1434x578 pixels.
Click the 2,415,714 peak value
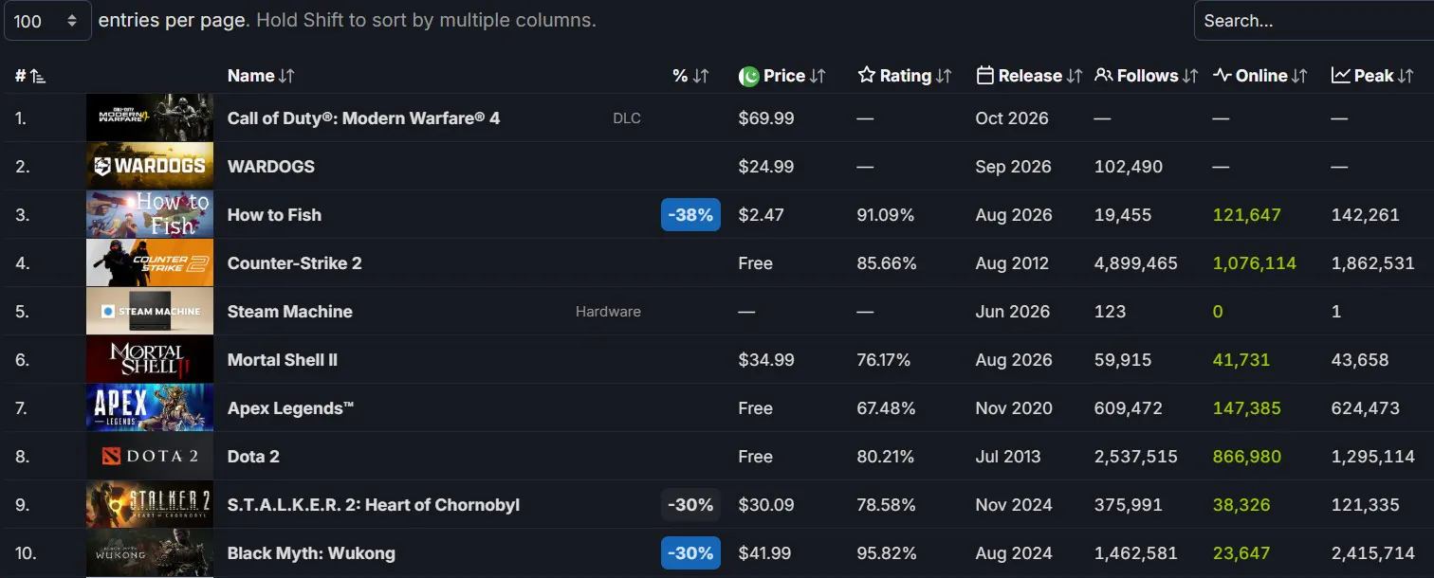pos(1373,552)
